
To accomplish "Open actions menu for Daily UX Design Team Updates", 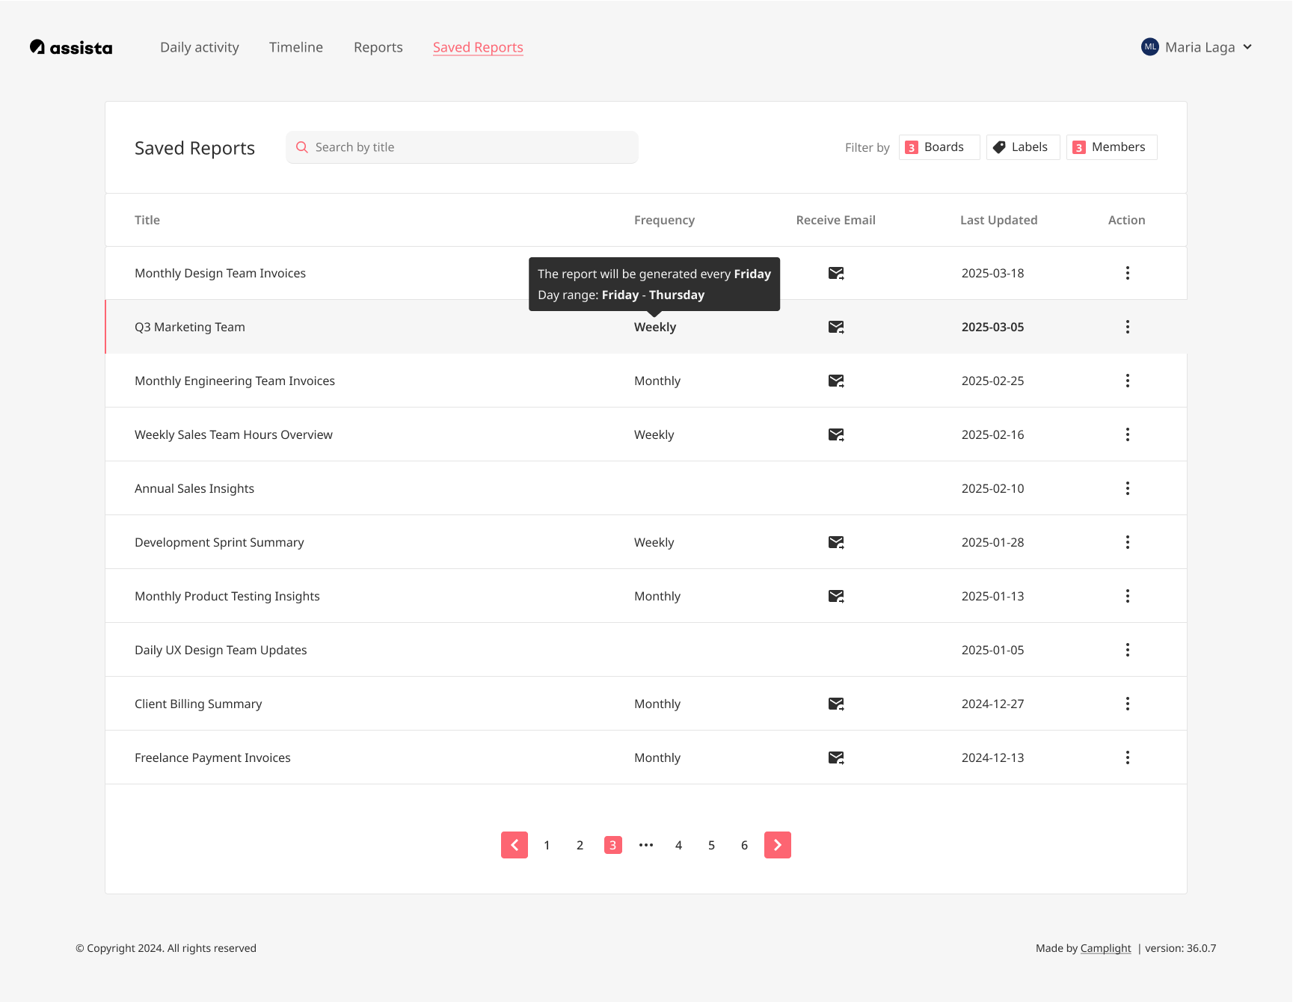I will 1128,650.
